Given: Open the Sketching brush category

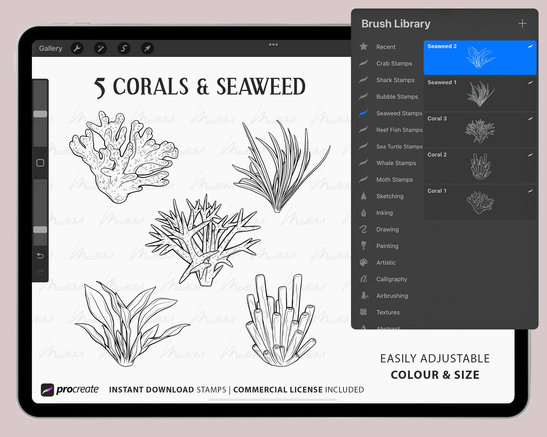Looking at the screenshot, I should click(390, 196).
